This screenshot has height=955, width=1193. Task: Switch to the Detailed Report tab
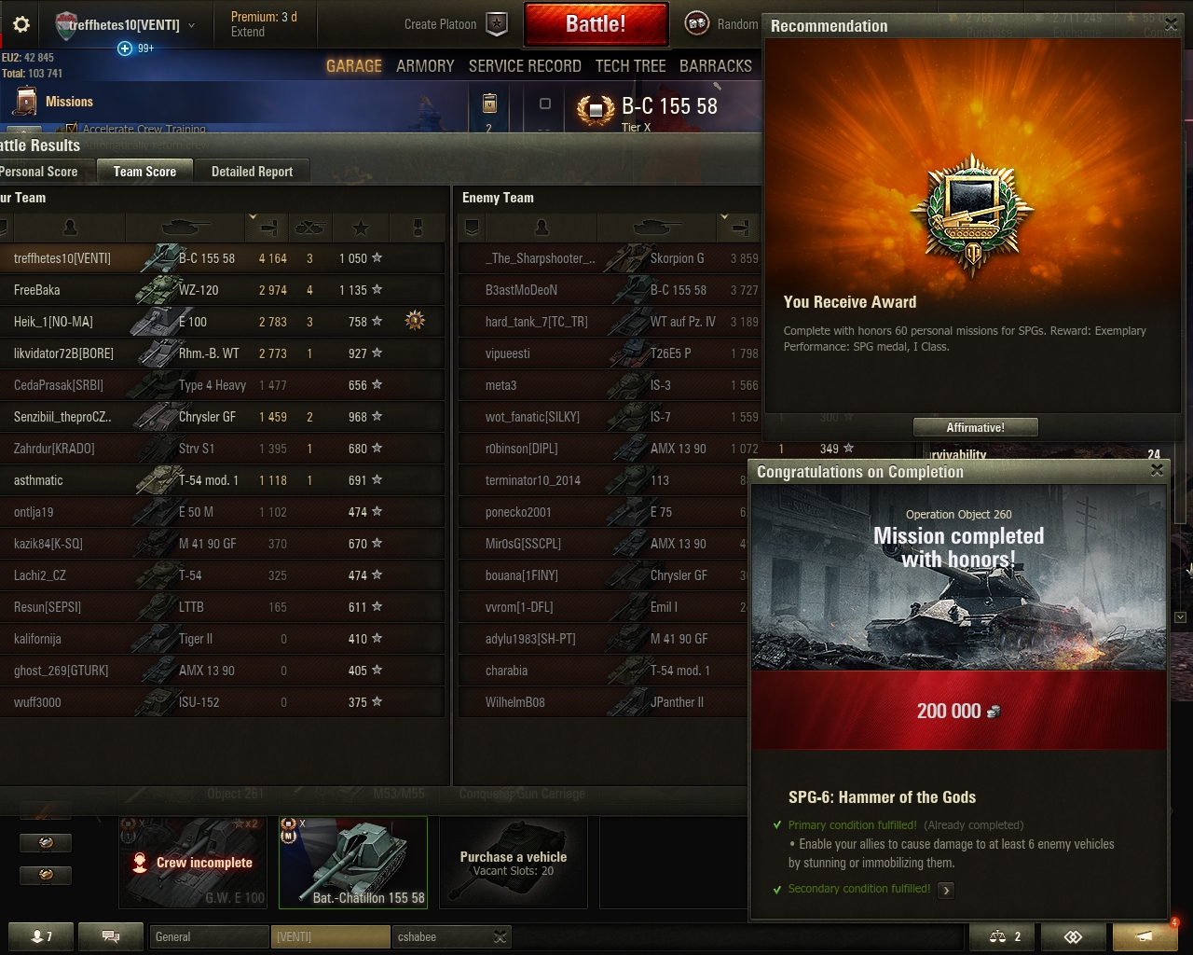(x=252, y=172)
